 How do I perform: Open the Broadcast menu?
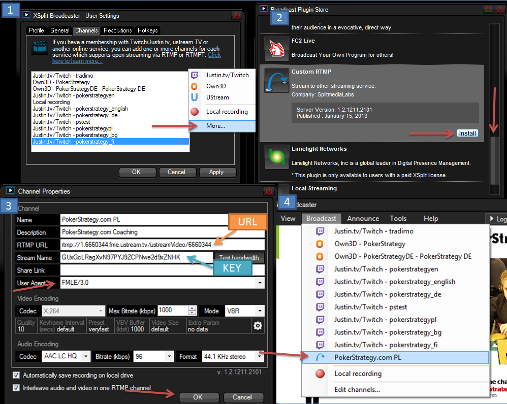(x=321, y=219)
